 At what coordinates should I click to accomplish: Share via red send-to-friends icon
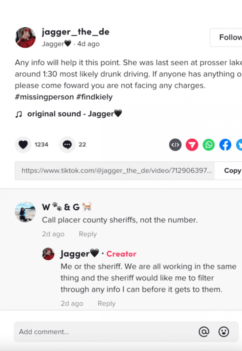coord(192,145)
